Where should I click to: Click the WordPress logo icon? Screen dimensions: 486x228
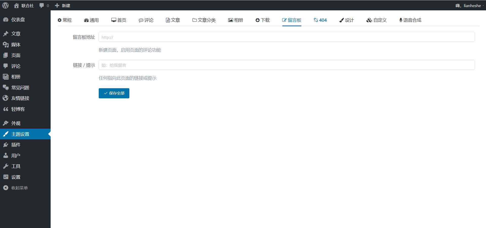tap(6, 5)
